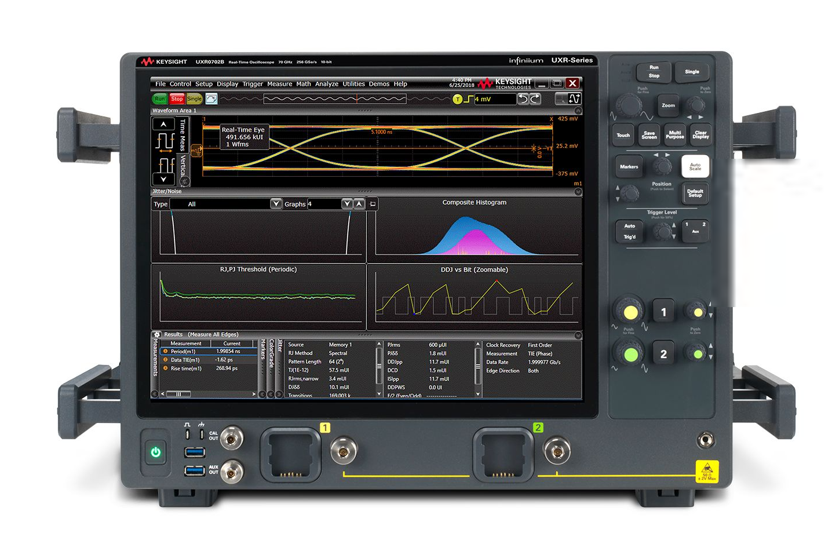
Task: Click the redo arrow icon
Action: pyautogui.click(x=535, y=99)
